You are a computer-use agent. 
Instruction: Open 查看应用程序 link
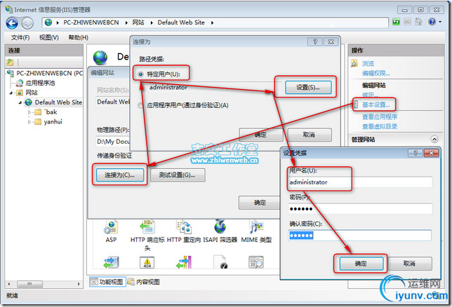tap(380, 116)
